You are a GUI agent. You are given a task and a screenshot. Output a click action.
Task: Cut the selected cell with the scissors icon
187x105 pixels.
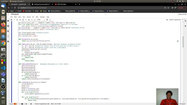(17, 20)
